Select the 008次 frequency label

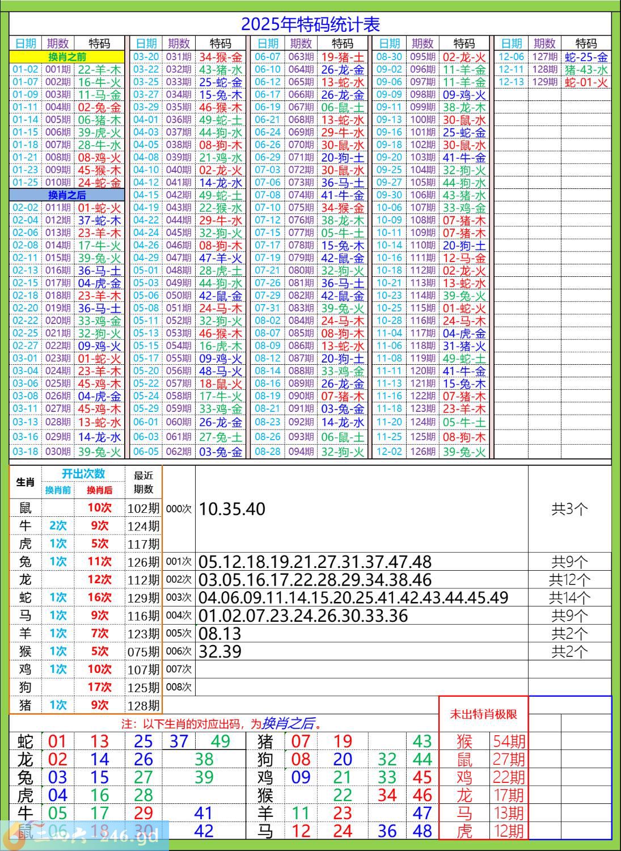point(179,687)
